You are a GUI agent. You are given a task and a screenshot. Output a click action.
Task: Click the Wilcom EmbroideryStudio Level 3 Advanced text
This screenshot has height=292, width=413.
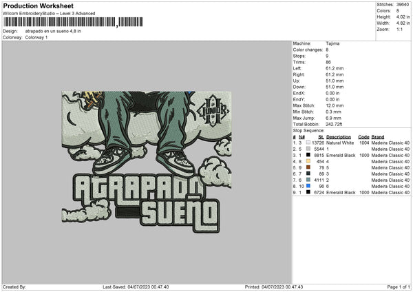tap(49, 14)
